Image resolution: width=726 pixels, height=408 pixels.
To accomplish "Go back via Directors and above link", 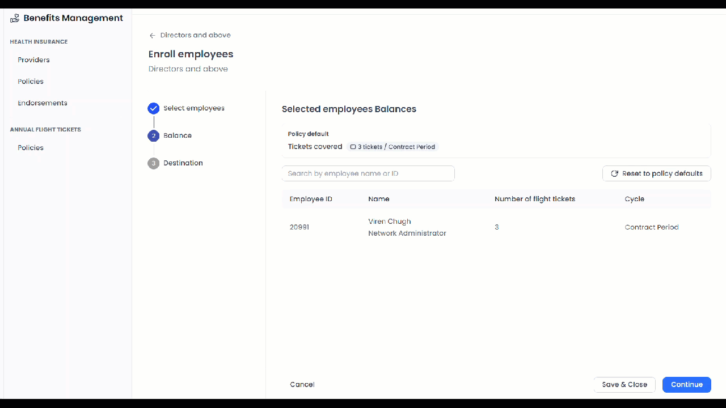I will 195,35.
